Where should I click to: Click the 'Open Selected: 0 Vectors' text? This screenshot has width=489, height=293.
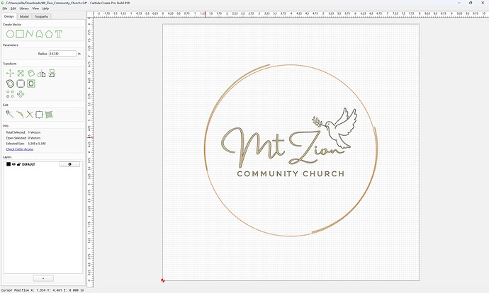tap(23, 138)
